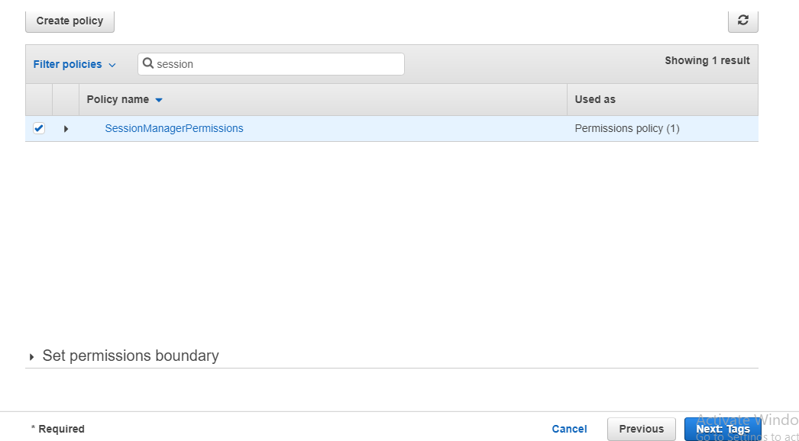Open the Filter policies dropdown
Image resolution: width=799 pixels, height=441 pixels.
pos(74,65)
